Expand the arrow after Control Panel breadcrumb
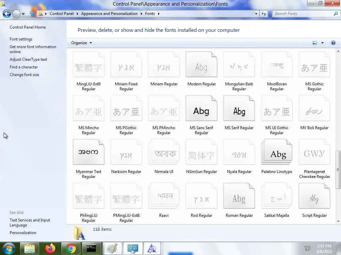This screenshot has height=255, width=341. (77, 14)
